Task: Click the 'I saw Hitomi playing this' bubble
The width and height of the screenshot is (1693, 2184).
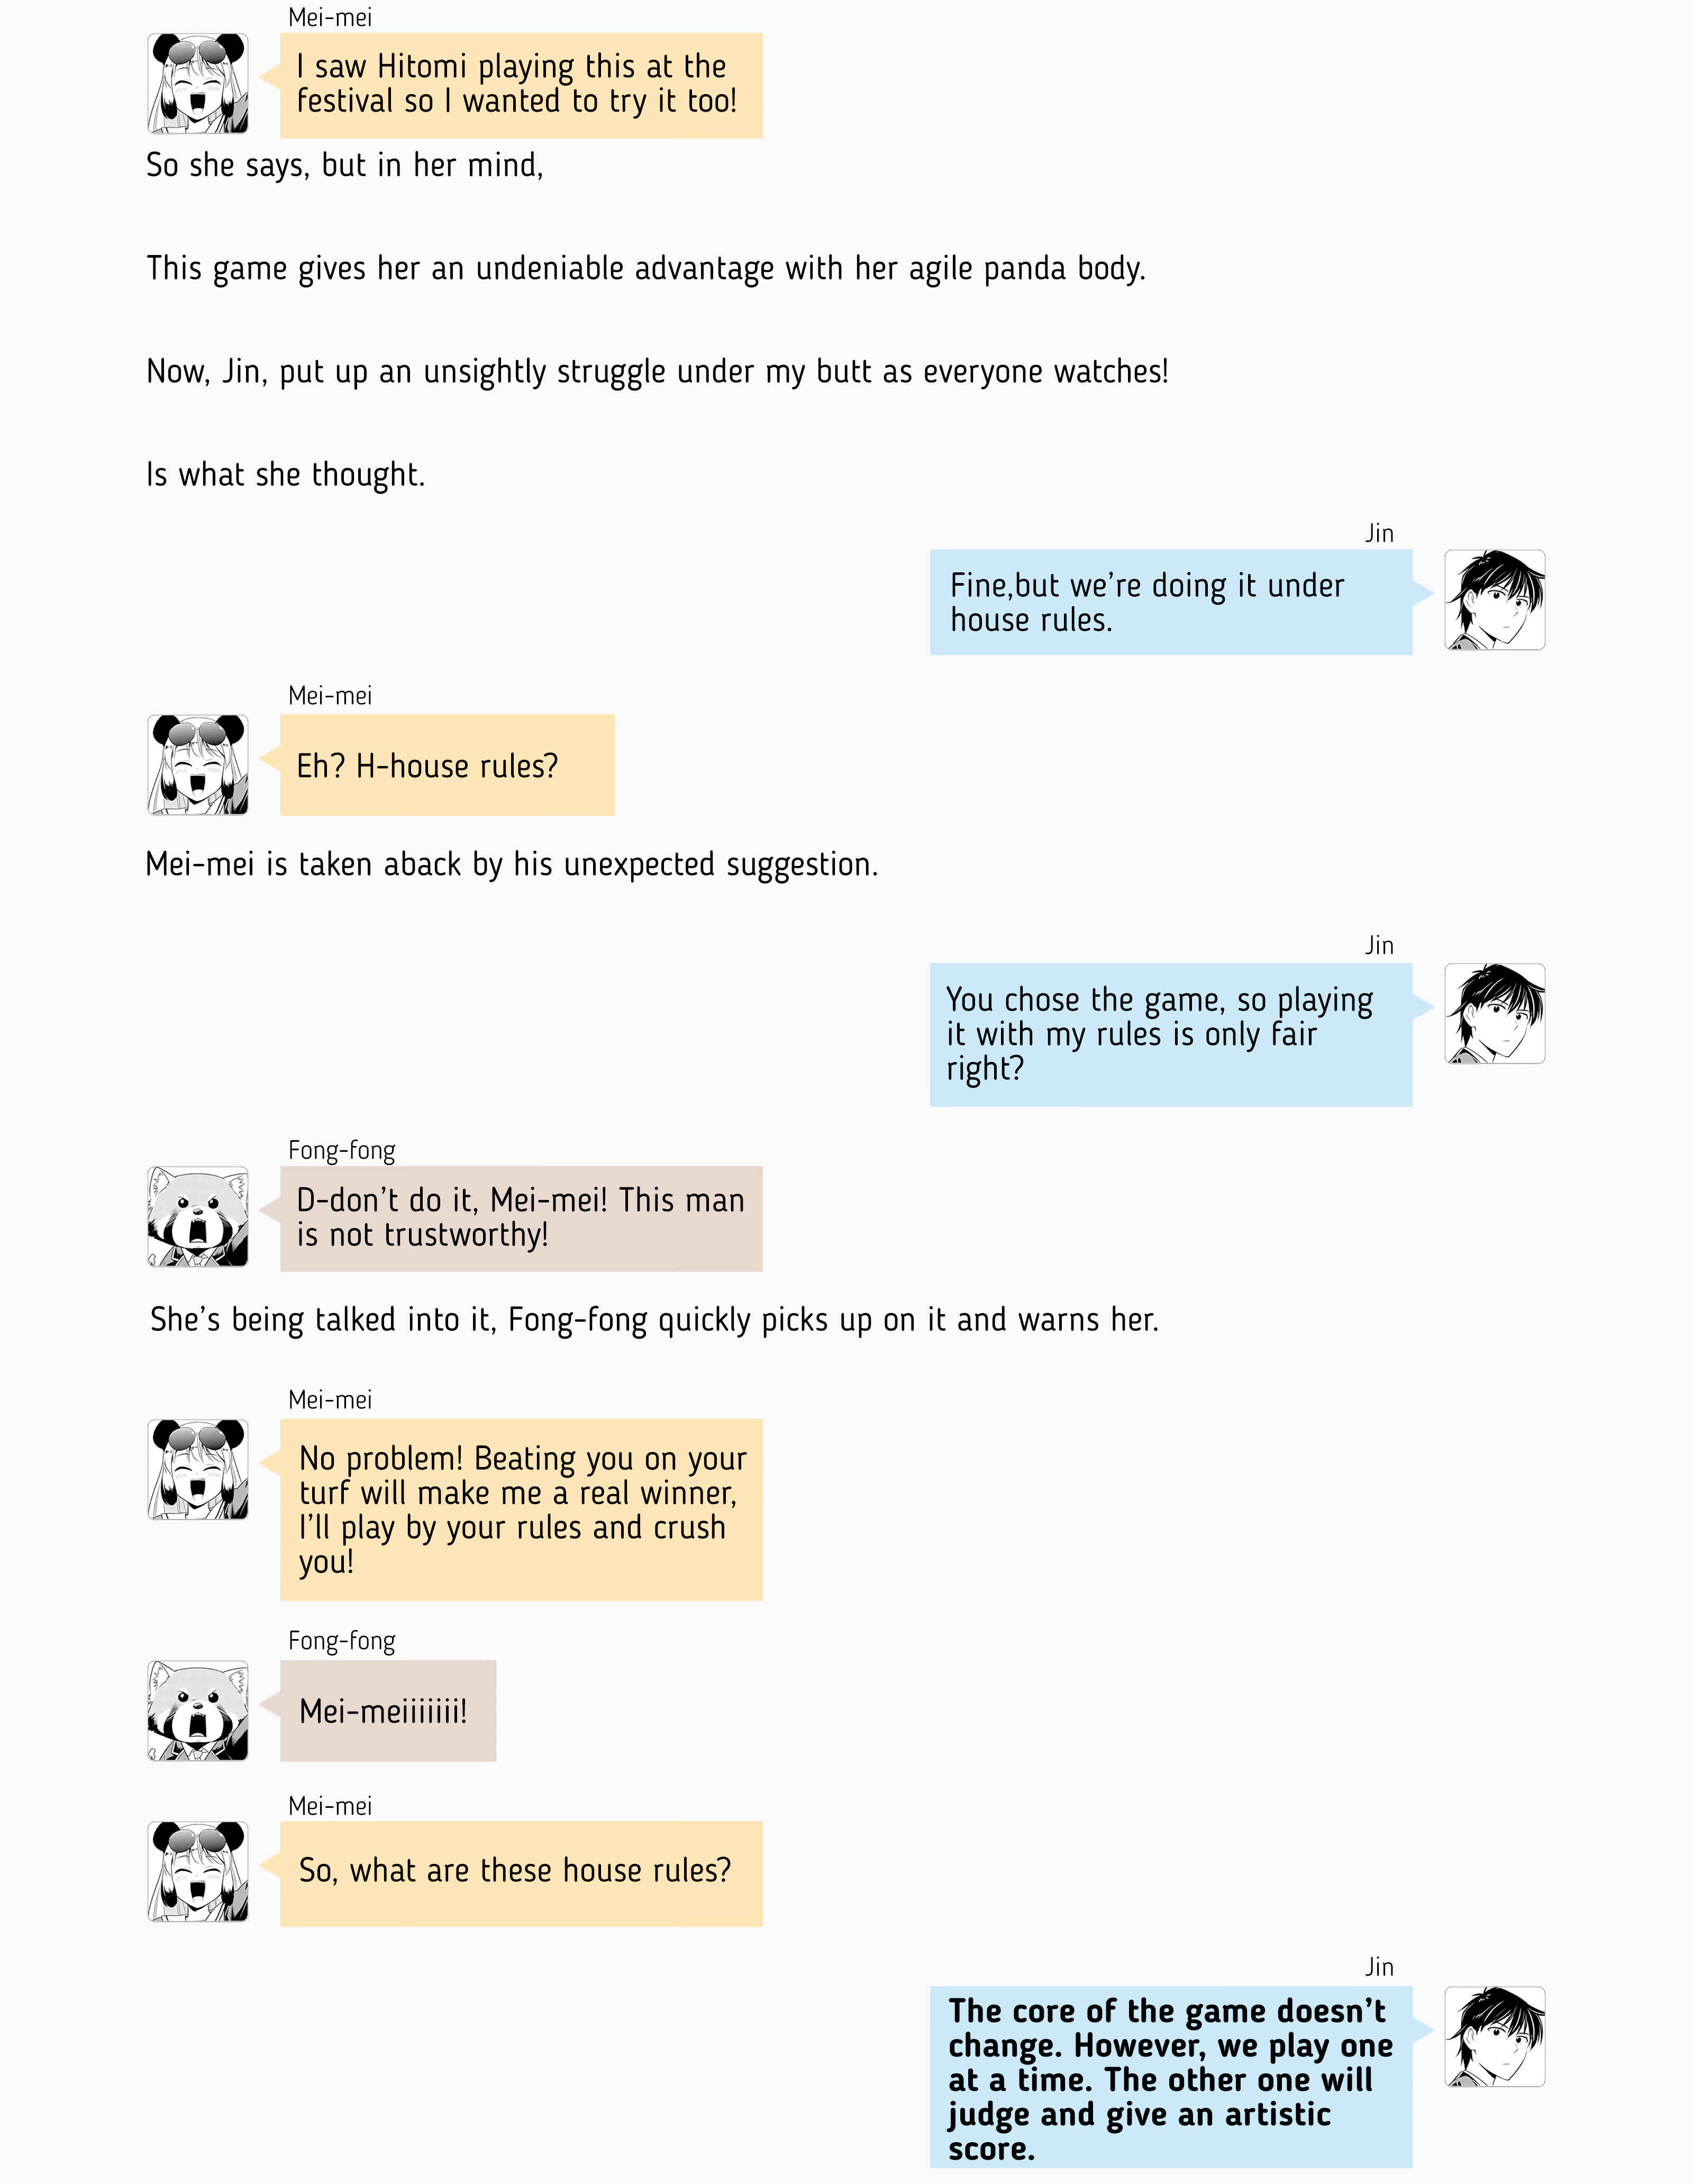Action: tap(521, 86)
